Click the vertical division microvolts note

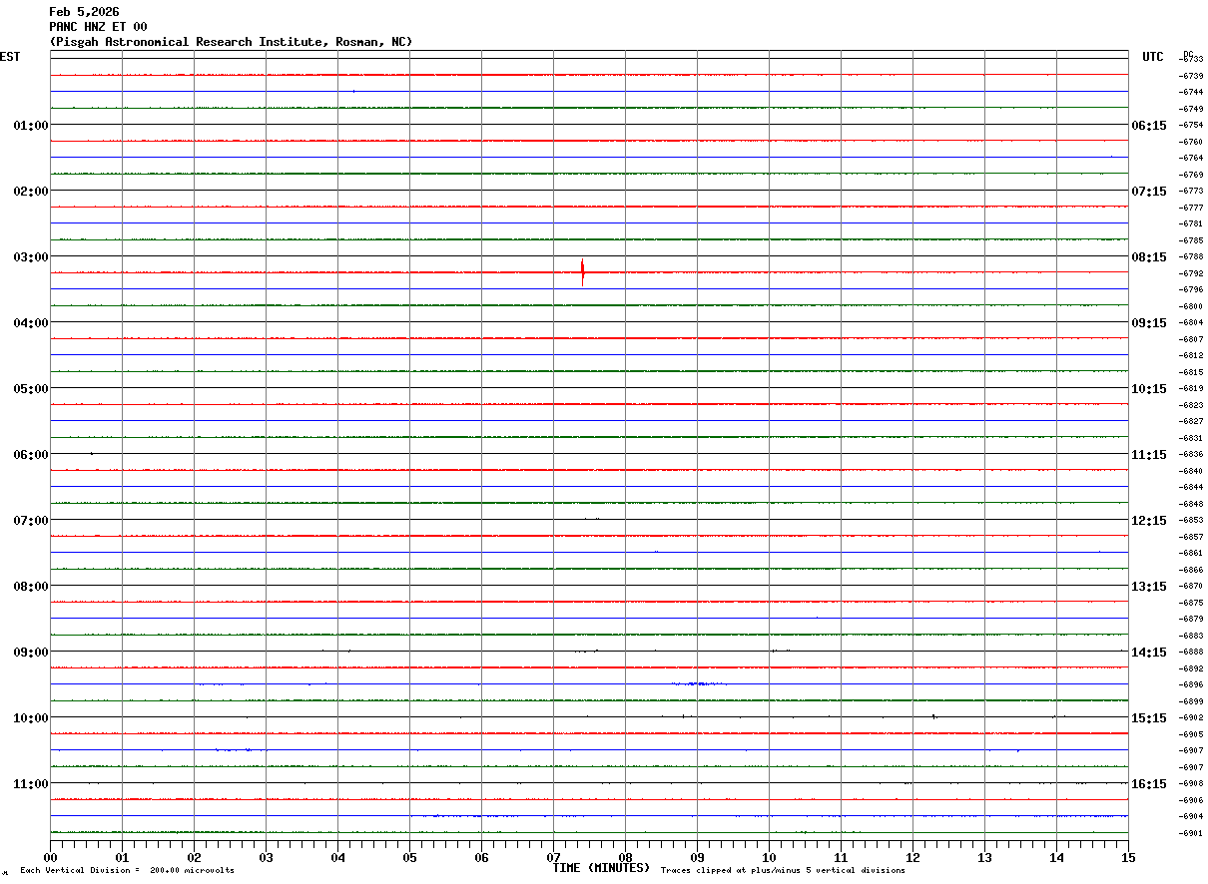point(127,871)
